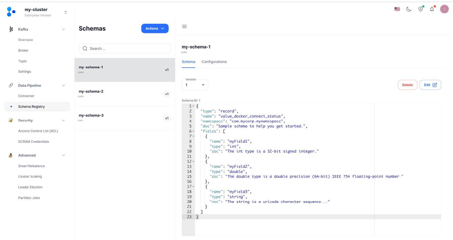Viewport: 453px width, 240px height.
Task: Toggle dark mode with moon icon
Action: point(409,9)
